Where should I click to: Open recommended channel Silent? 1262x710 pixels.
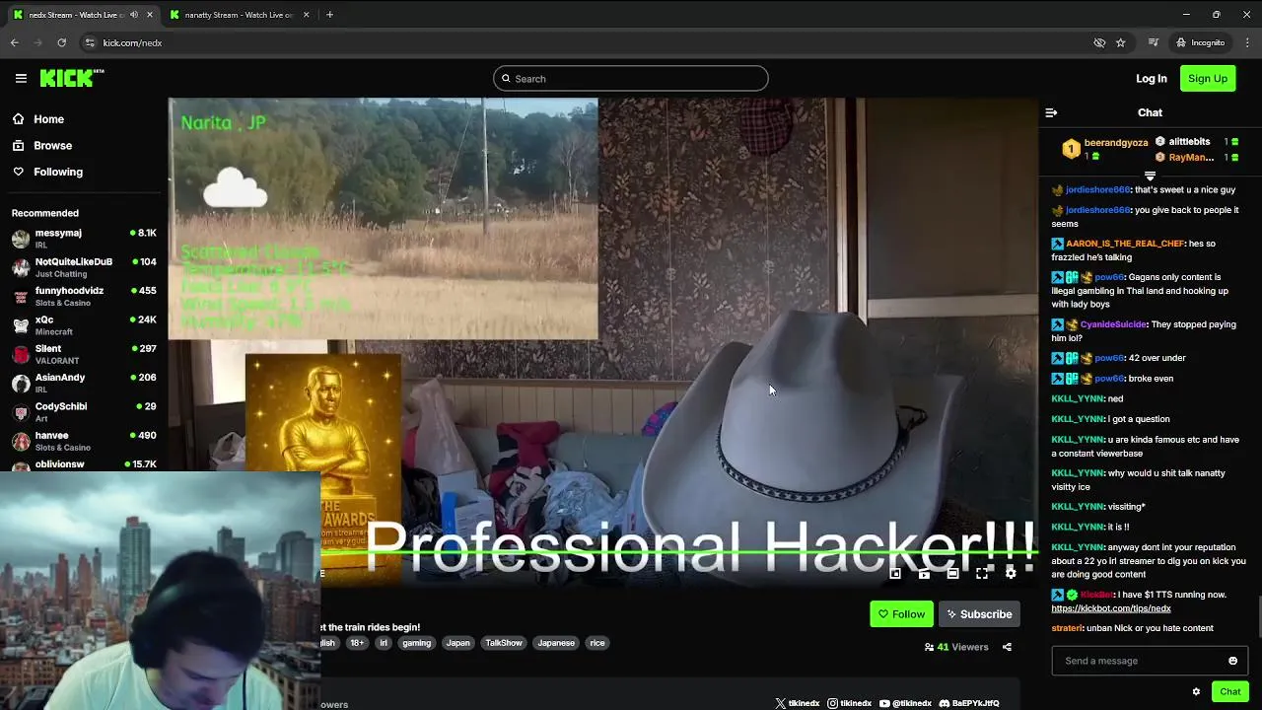tap(84, 354)
